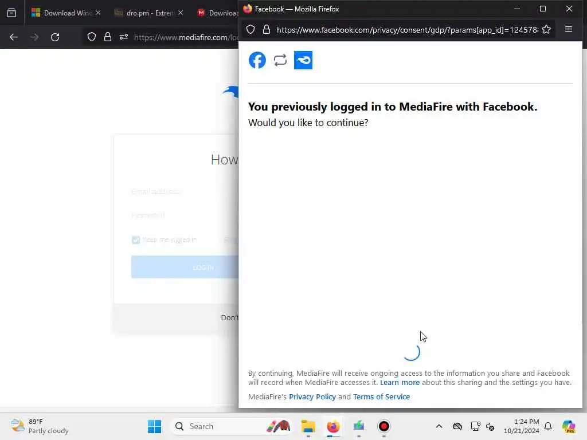This screenshot has height=440, width=587.
Task: Go back in the main Firefox window
Action: pyautogui.click(x=14, y=37)
